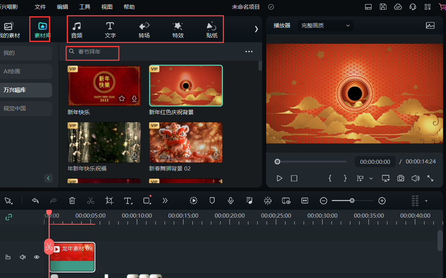Open the 特效 (Effects) panel

coord(178,29)
